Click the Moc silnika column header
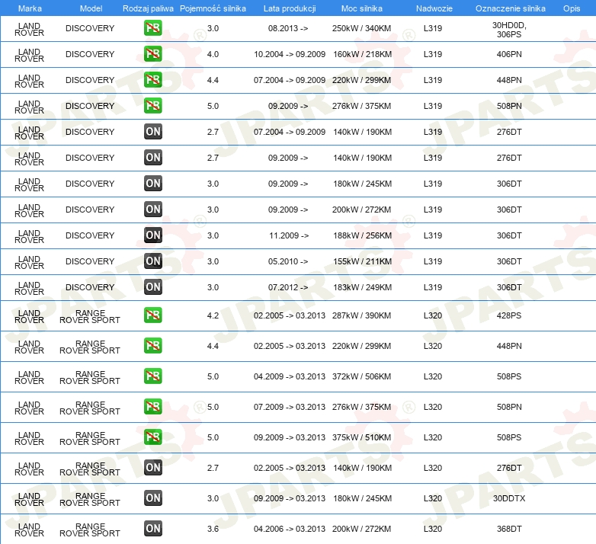This screenshot has height=544, width=596. pos(362,8)
